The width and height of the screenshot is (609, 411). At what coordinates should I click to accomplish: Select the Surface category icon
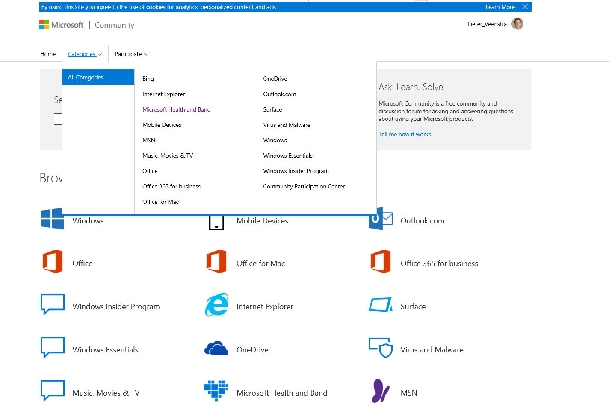(380, 305)
